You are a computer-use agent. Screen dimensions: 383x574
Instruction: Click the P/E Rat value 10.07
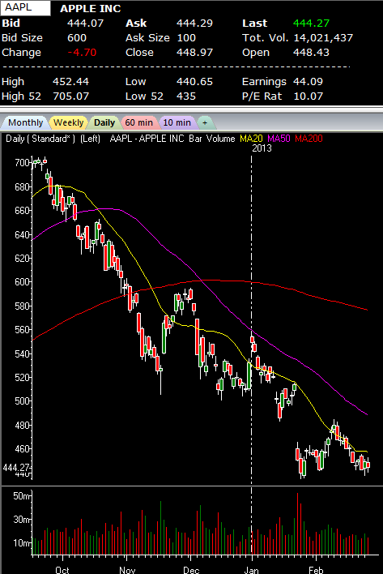pyautogui.click(x=308, y=96)
